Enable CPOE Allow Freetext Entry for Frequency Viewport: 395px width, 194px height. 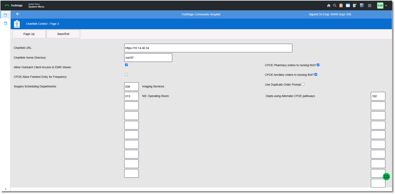pos(126,74)
